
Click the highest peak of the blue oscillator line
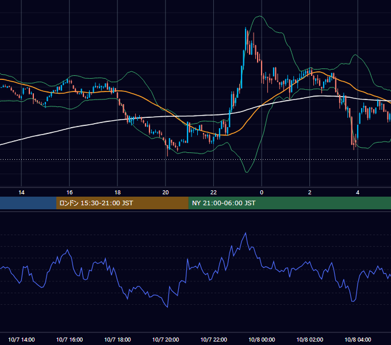pyautogui.click(x=246, y=233)
